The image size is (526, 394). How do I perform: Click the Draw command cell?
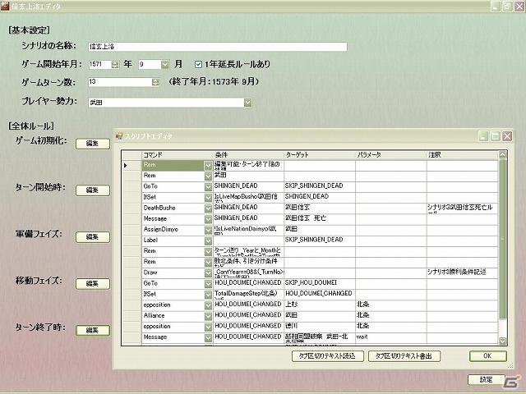173,273
